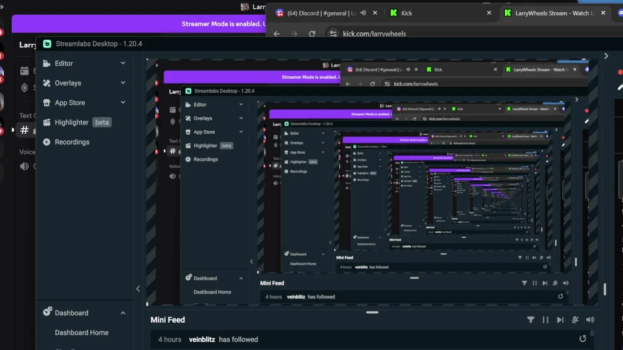
Task: Expand the Editor chevron in outer sidebar
Action: click(x=123, y=63)
